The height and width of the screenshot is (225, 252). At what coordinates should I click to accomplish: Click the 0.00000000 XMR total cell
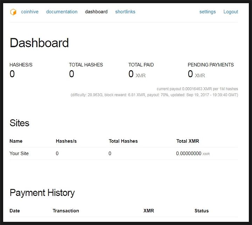pos(193,154)
